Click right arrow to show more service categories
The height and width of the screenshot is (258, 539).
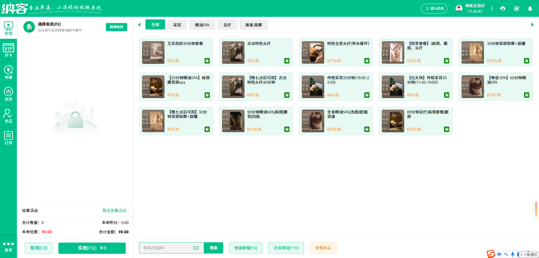pyautogui.click(x=532, y=25)
